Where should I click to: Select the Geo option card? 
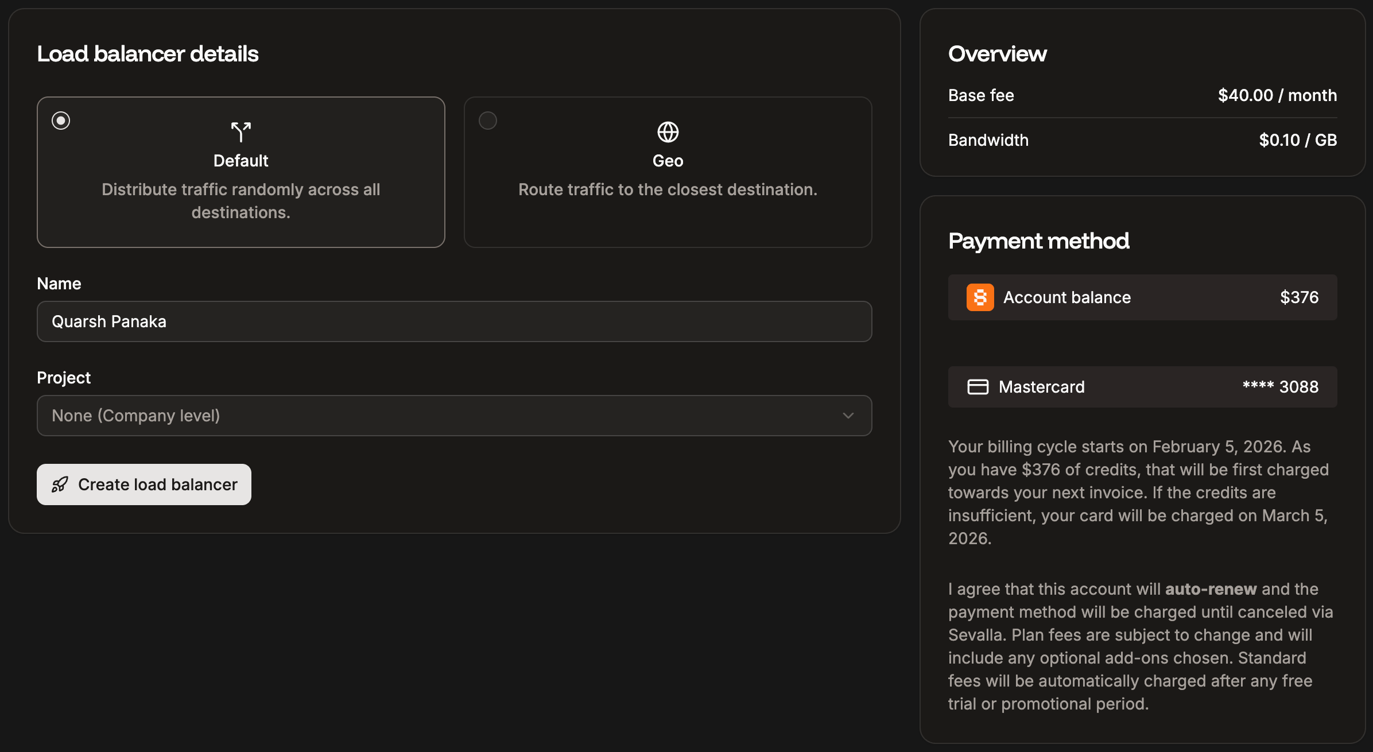coord(668,172)
